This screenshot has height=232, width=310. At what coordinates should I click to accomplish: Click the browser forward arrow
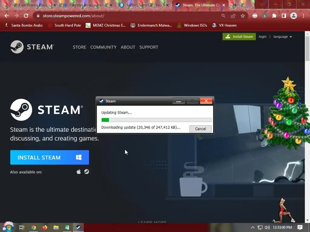[x=16, y=16]
